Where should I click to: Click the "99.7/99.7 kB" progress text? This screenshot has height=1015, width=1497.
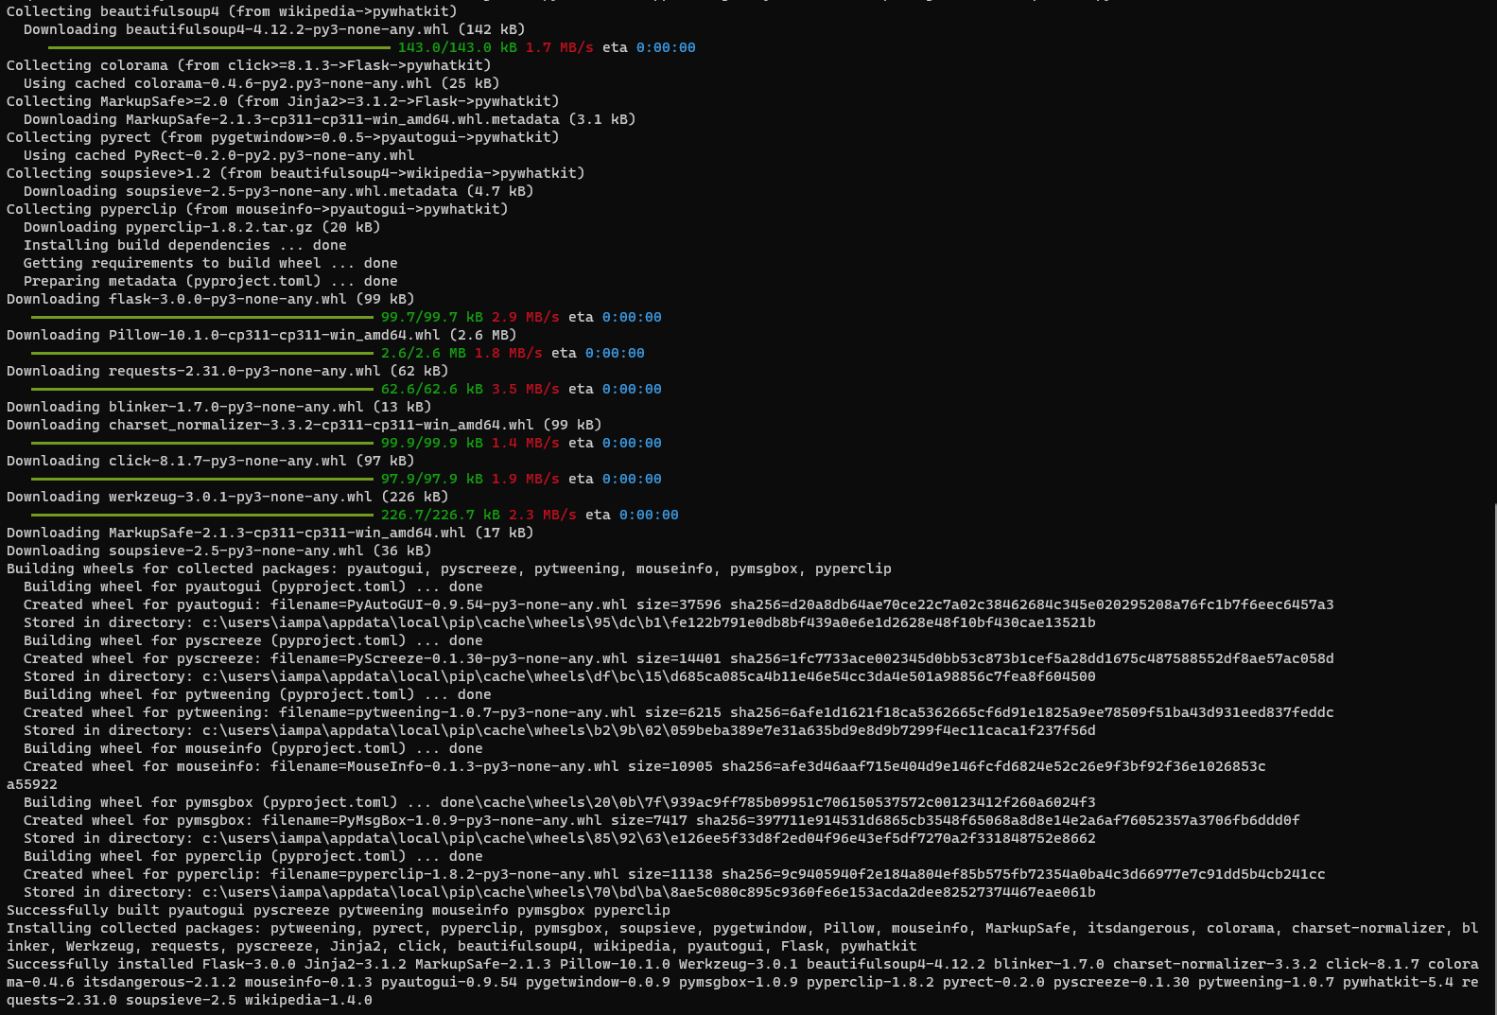[x=432, y=317]
